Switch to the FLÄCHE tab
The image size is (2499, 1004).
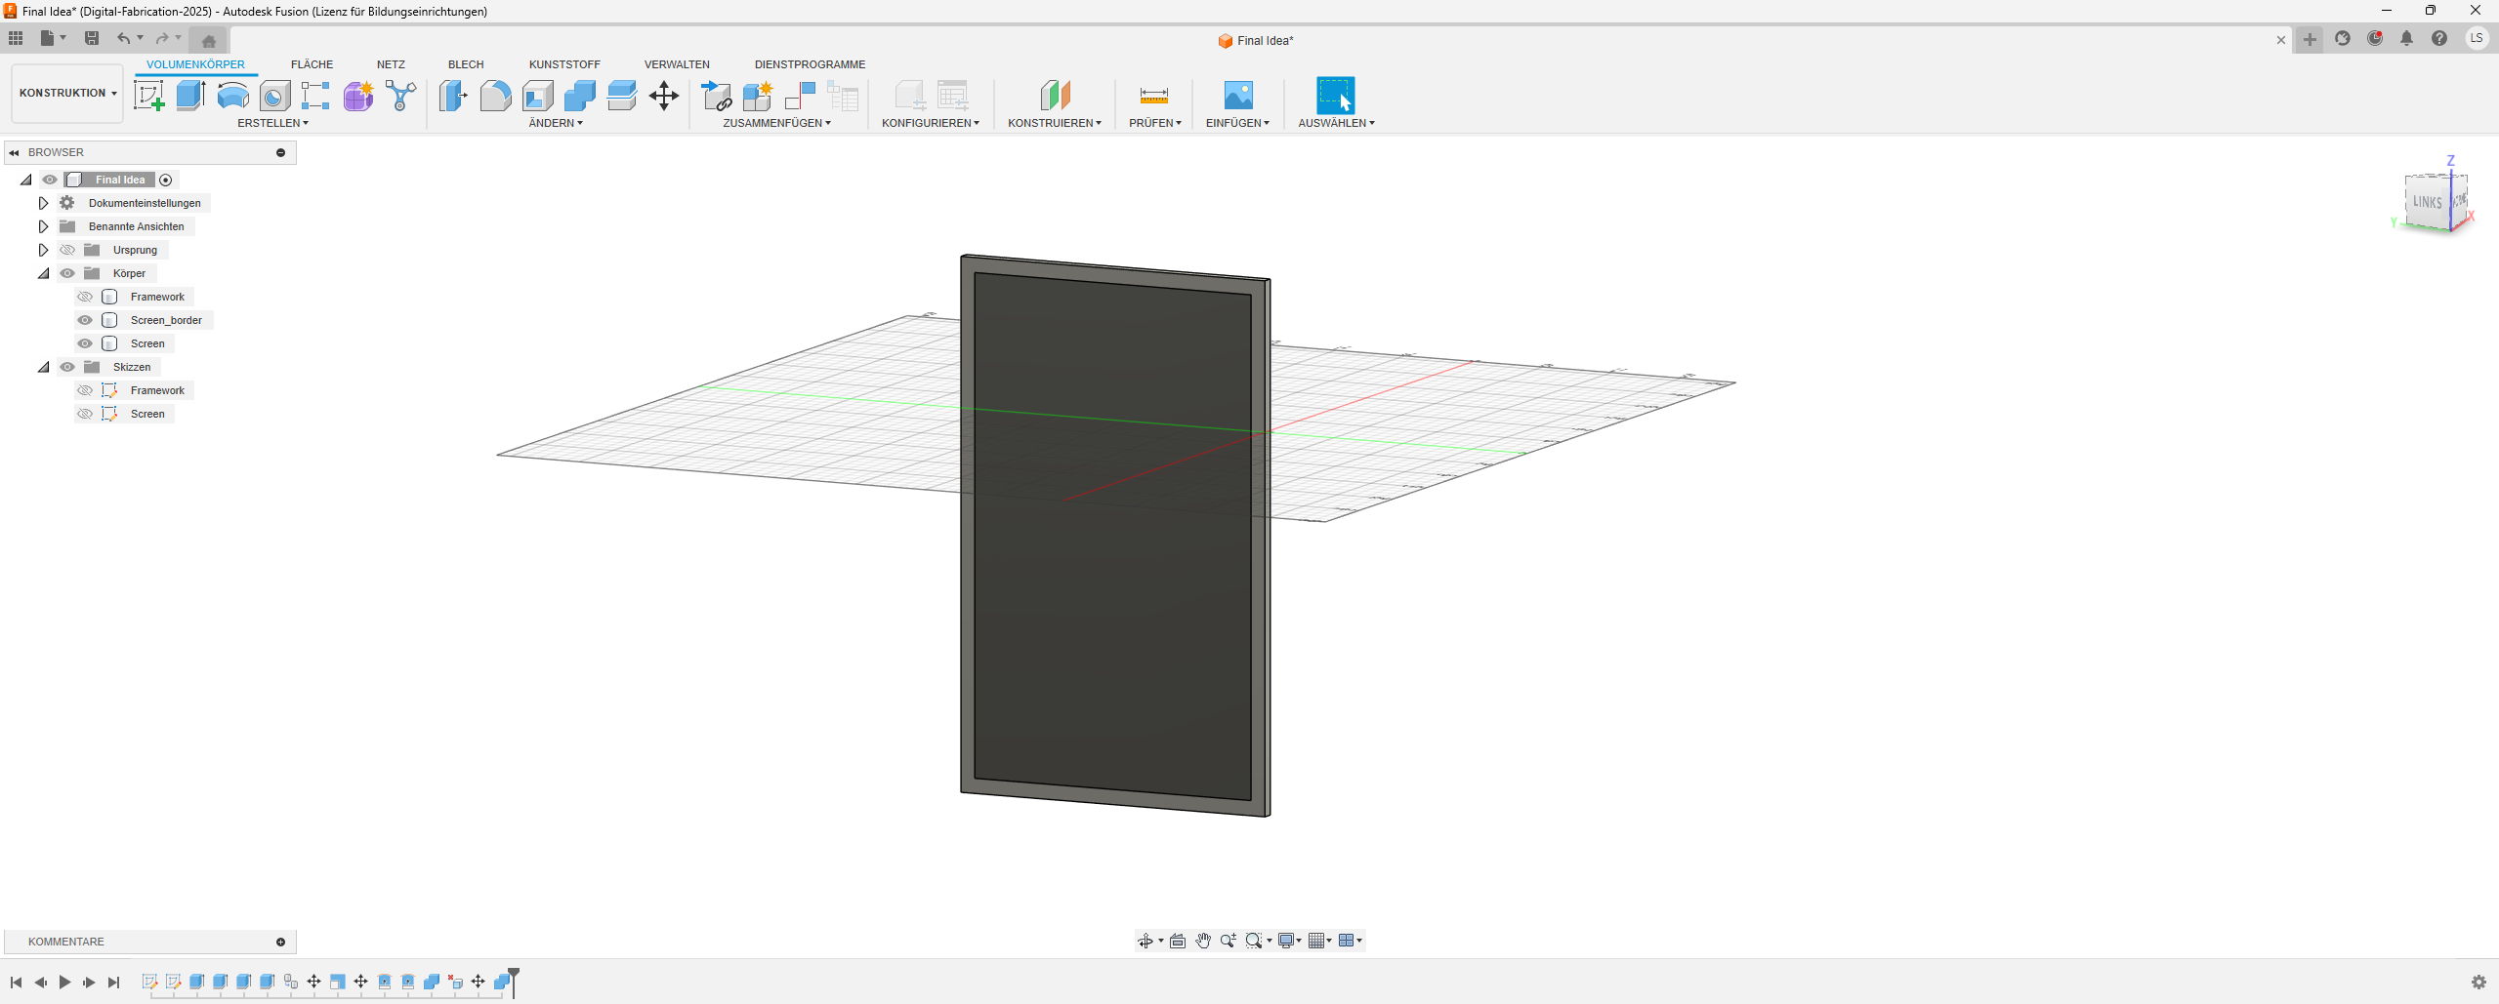[312, 64]
